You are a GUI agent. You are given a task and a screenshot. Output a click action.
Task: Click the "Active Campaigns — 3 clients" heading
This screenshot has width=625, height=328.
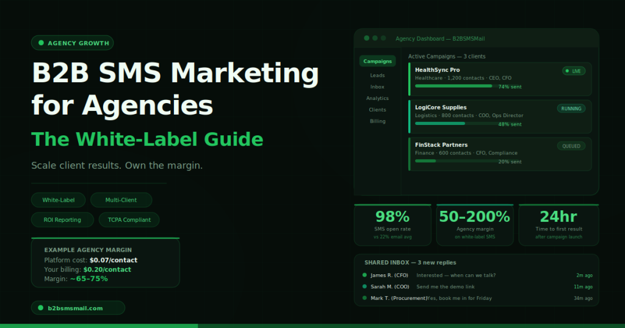tap(447, 57)
